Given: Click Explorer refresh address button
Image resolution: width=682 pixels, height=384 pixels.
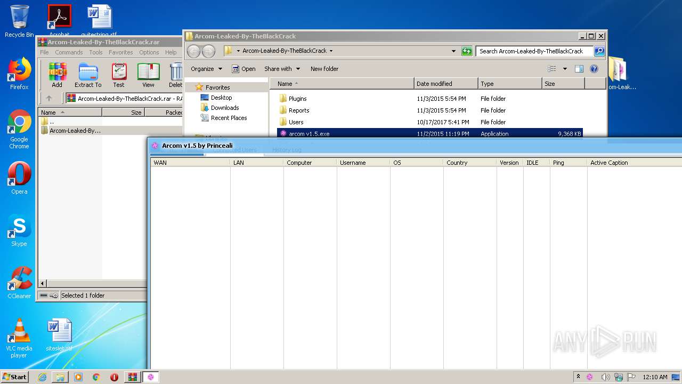Looking at the screenshot, I should [467, 51].
